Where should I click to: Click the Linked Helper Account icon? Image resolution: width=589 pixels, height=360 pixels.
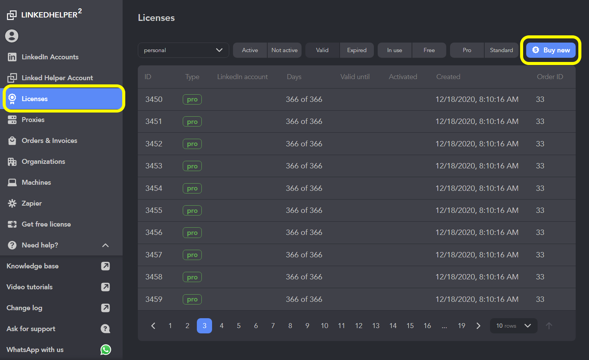(12, 78)
